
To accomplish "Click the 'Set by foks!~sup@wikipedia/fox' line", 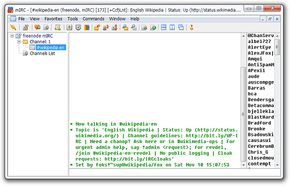I will pyautogui.click(x=149, y=165).
